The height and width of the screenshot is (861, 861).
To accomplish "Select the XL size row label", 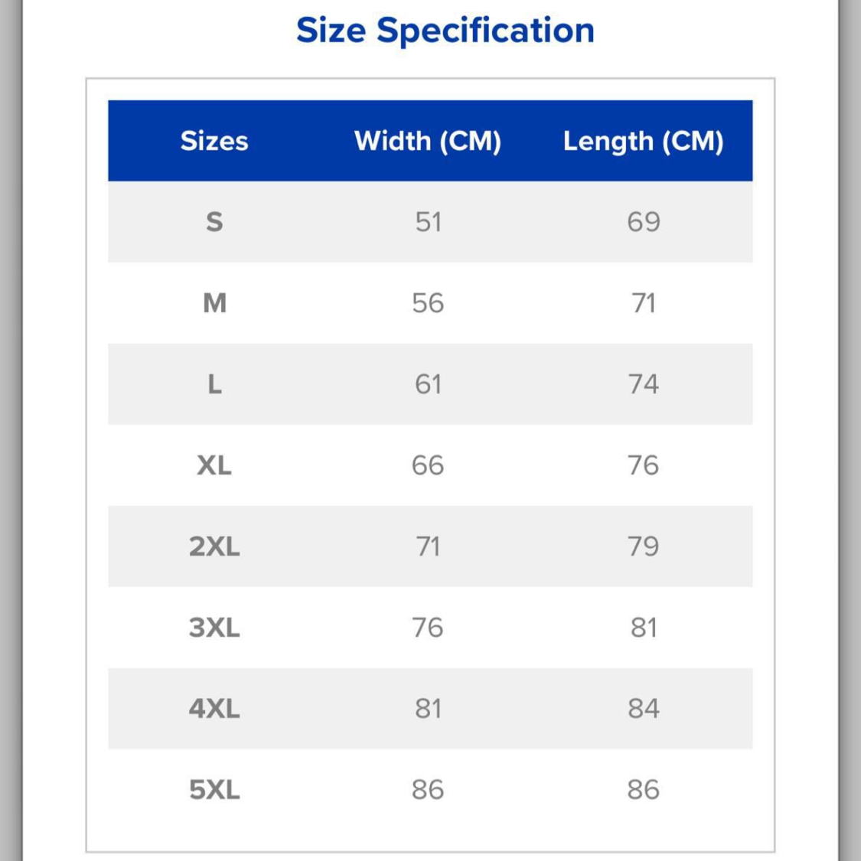I will pyautogui.click(x=214, y=465).
